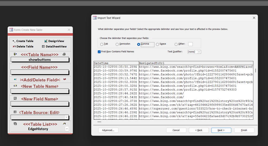268x146 pixels.
Task: Open DataSheetView from Create New Table form
Action: point(54,46)
